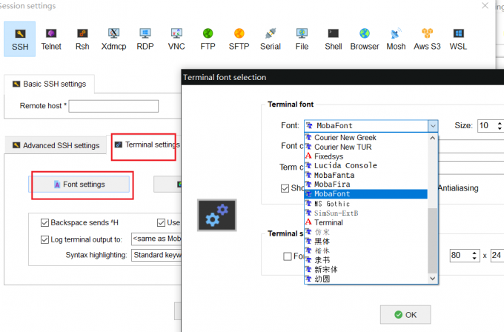Pick MobaFanta from font list
The width and height of the screenshot is (504, 332).
[366, 175]
